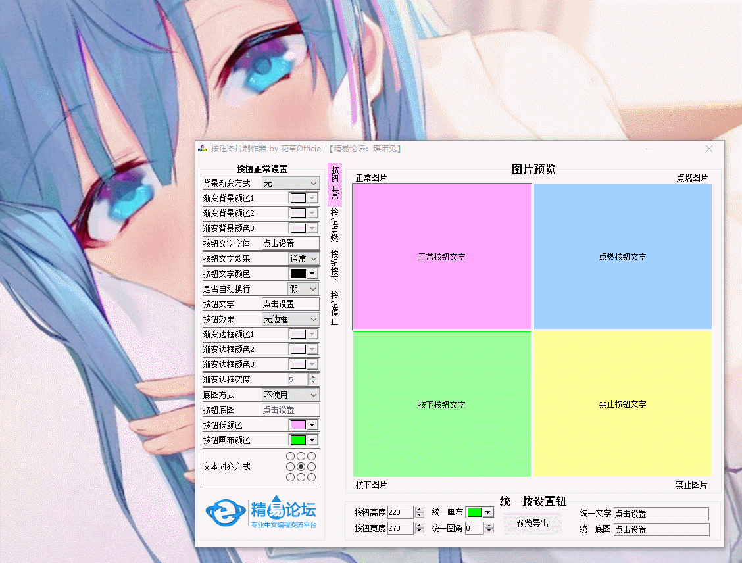This screenshot has height=563, width=742.
Task: Click 点击设置 for 按钮文字字体
Action: [x=291, y=243]
